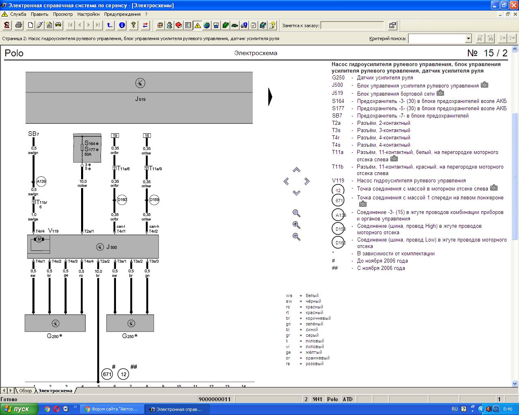Viewport: 519px width, 415px height.
Task: Click the top magnifier reset zoom icon
Action: (x=296, y=213)
